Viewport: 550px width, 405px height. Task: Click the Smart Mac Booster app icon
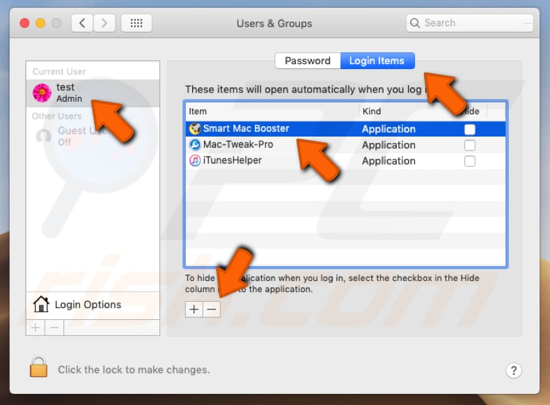[195, 128]
